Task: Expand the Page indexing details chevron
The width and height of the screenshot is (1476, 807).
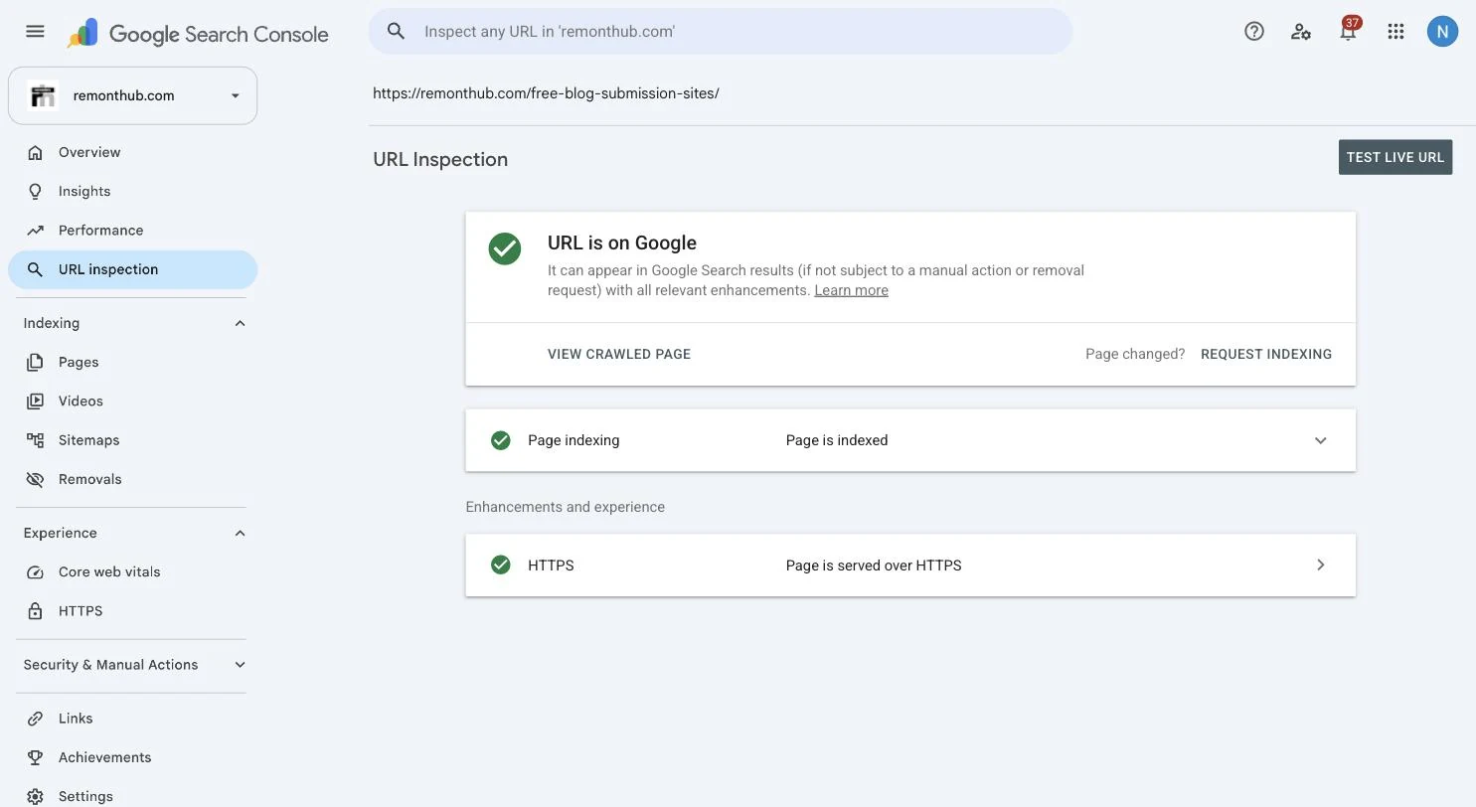Action: click(x=1321, y=440)
